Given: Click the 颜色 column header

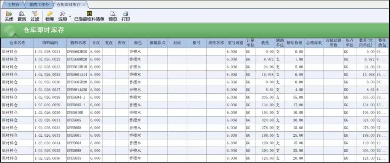Looking at the screenshot, I should (138, 43).
